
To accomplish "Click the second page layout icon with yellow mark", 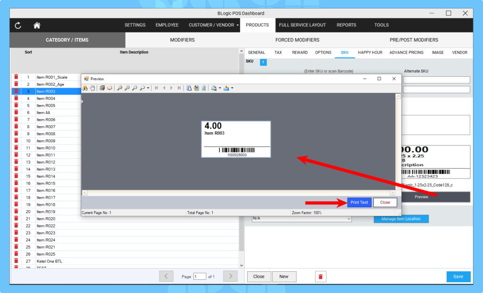I will click(196, 88).
